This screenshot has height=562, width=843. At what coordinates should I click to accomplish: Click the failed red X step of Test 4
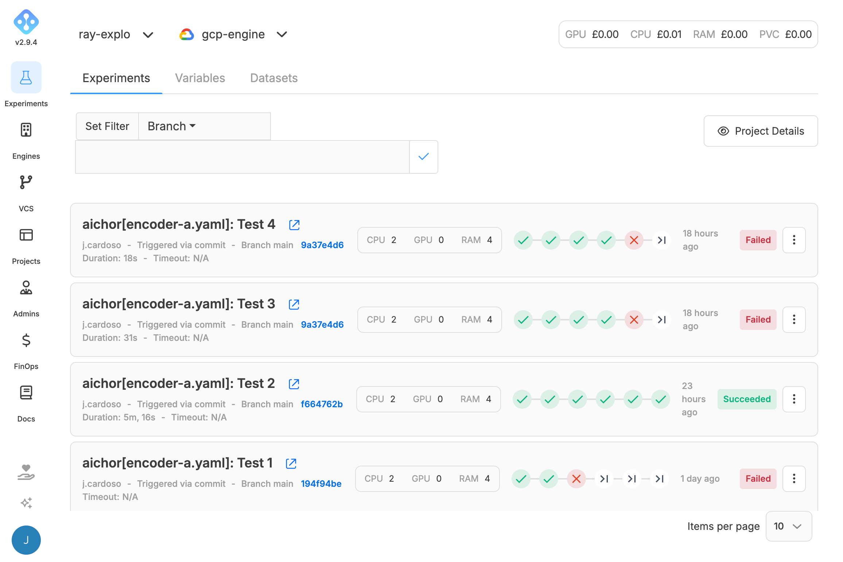pos(634,240)
